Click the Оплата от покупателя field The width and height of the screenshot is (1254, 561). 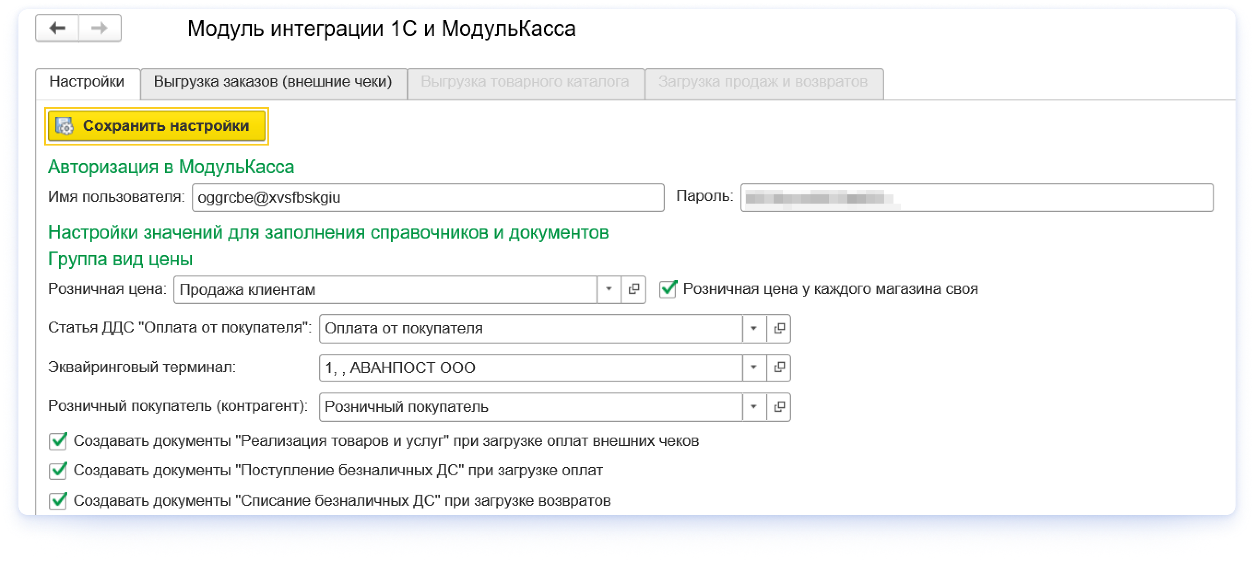(x=531, y=329)
